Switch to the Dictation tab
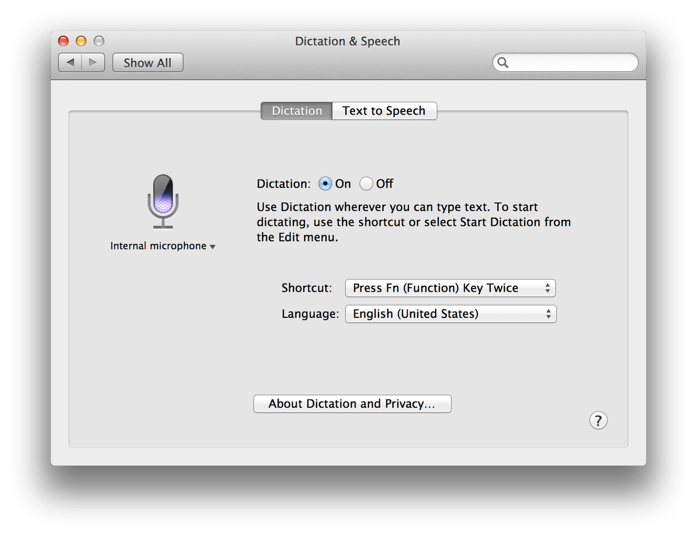The image size is (697, 536). 296,111
